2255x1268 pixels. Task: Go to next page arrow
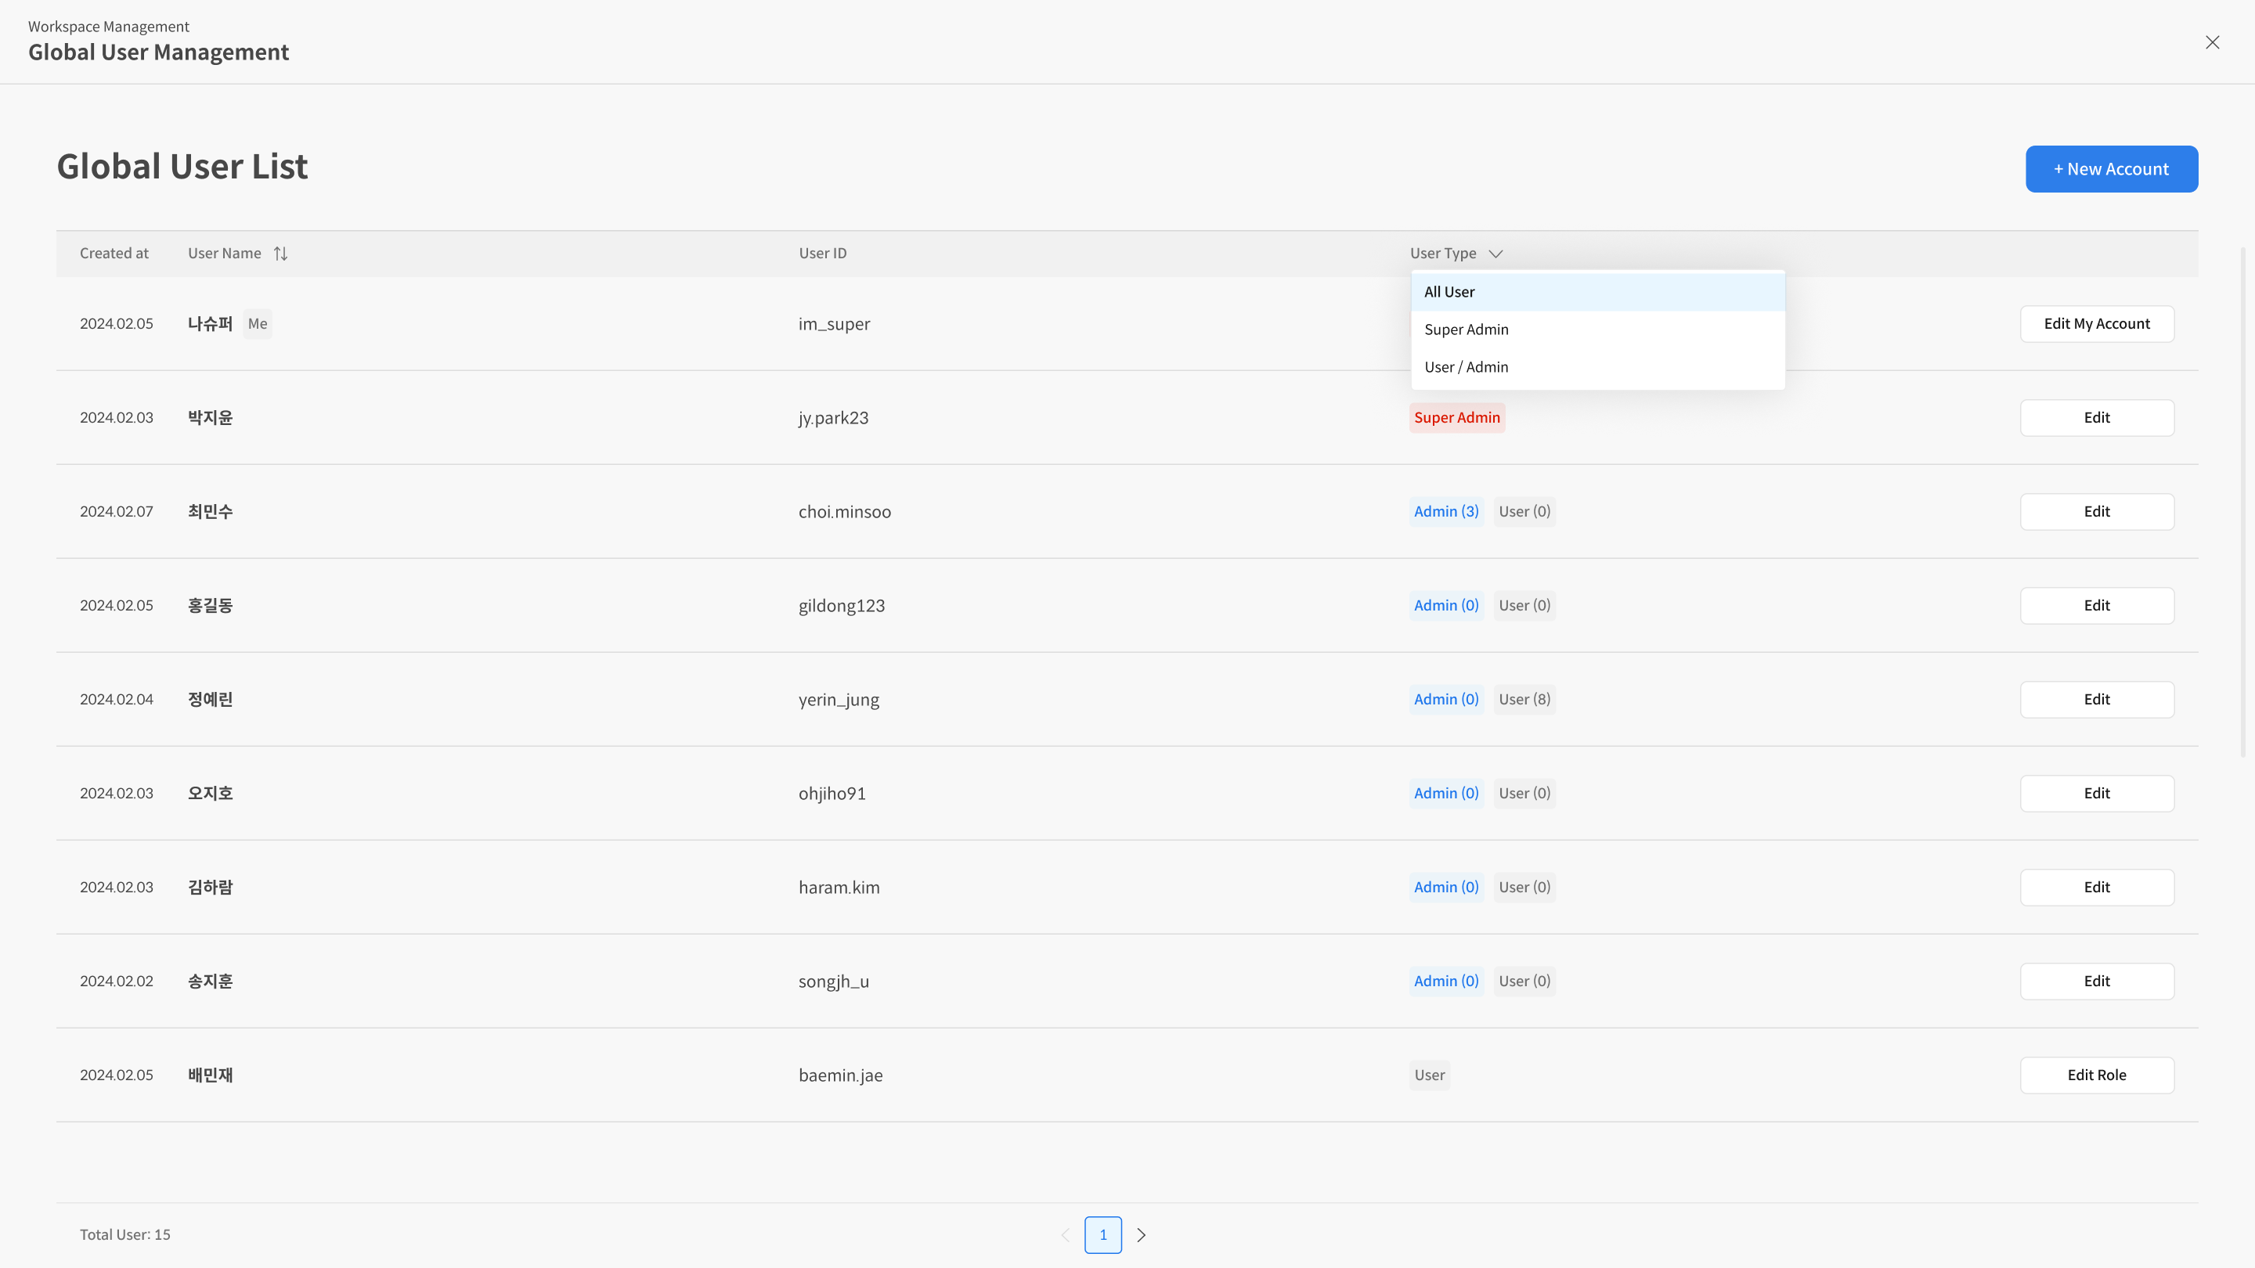1141,1235
